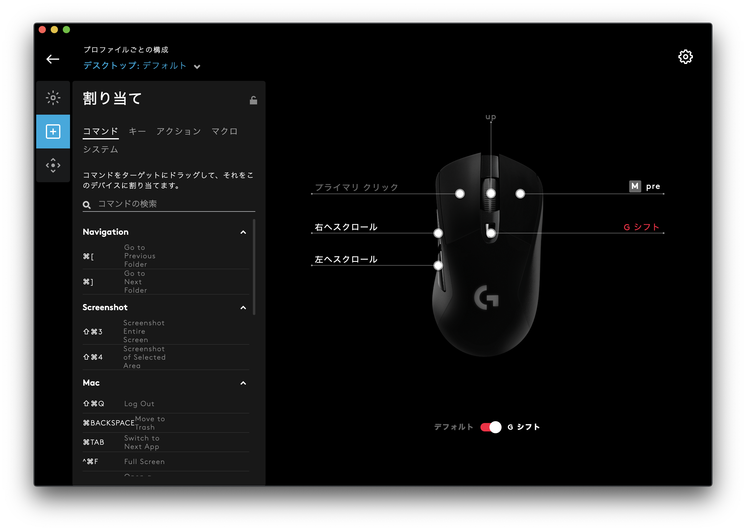
Task: Select the G Shift button node on mouse
Action: (491, 233)
